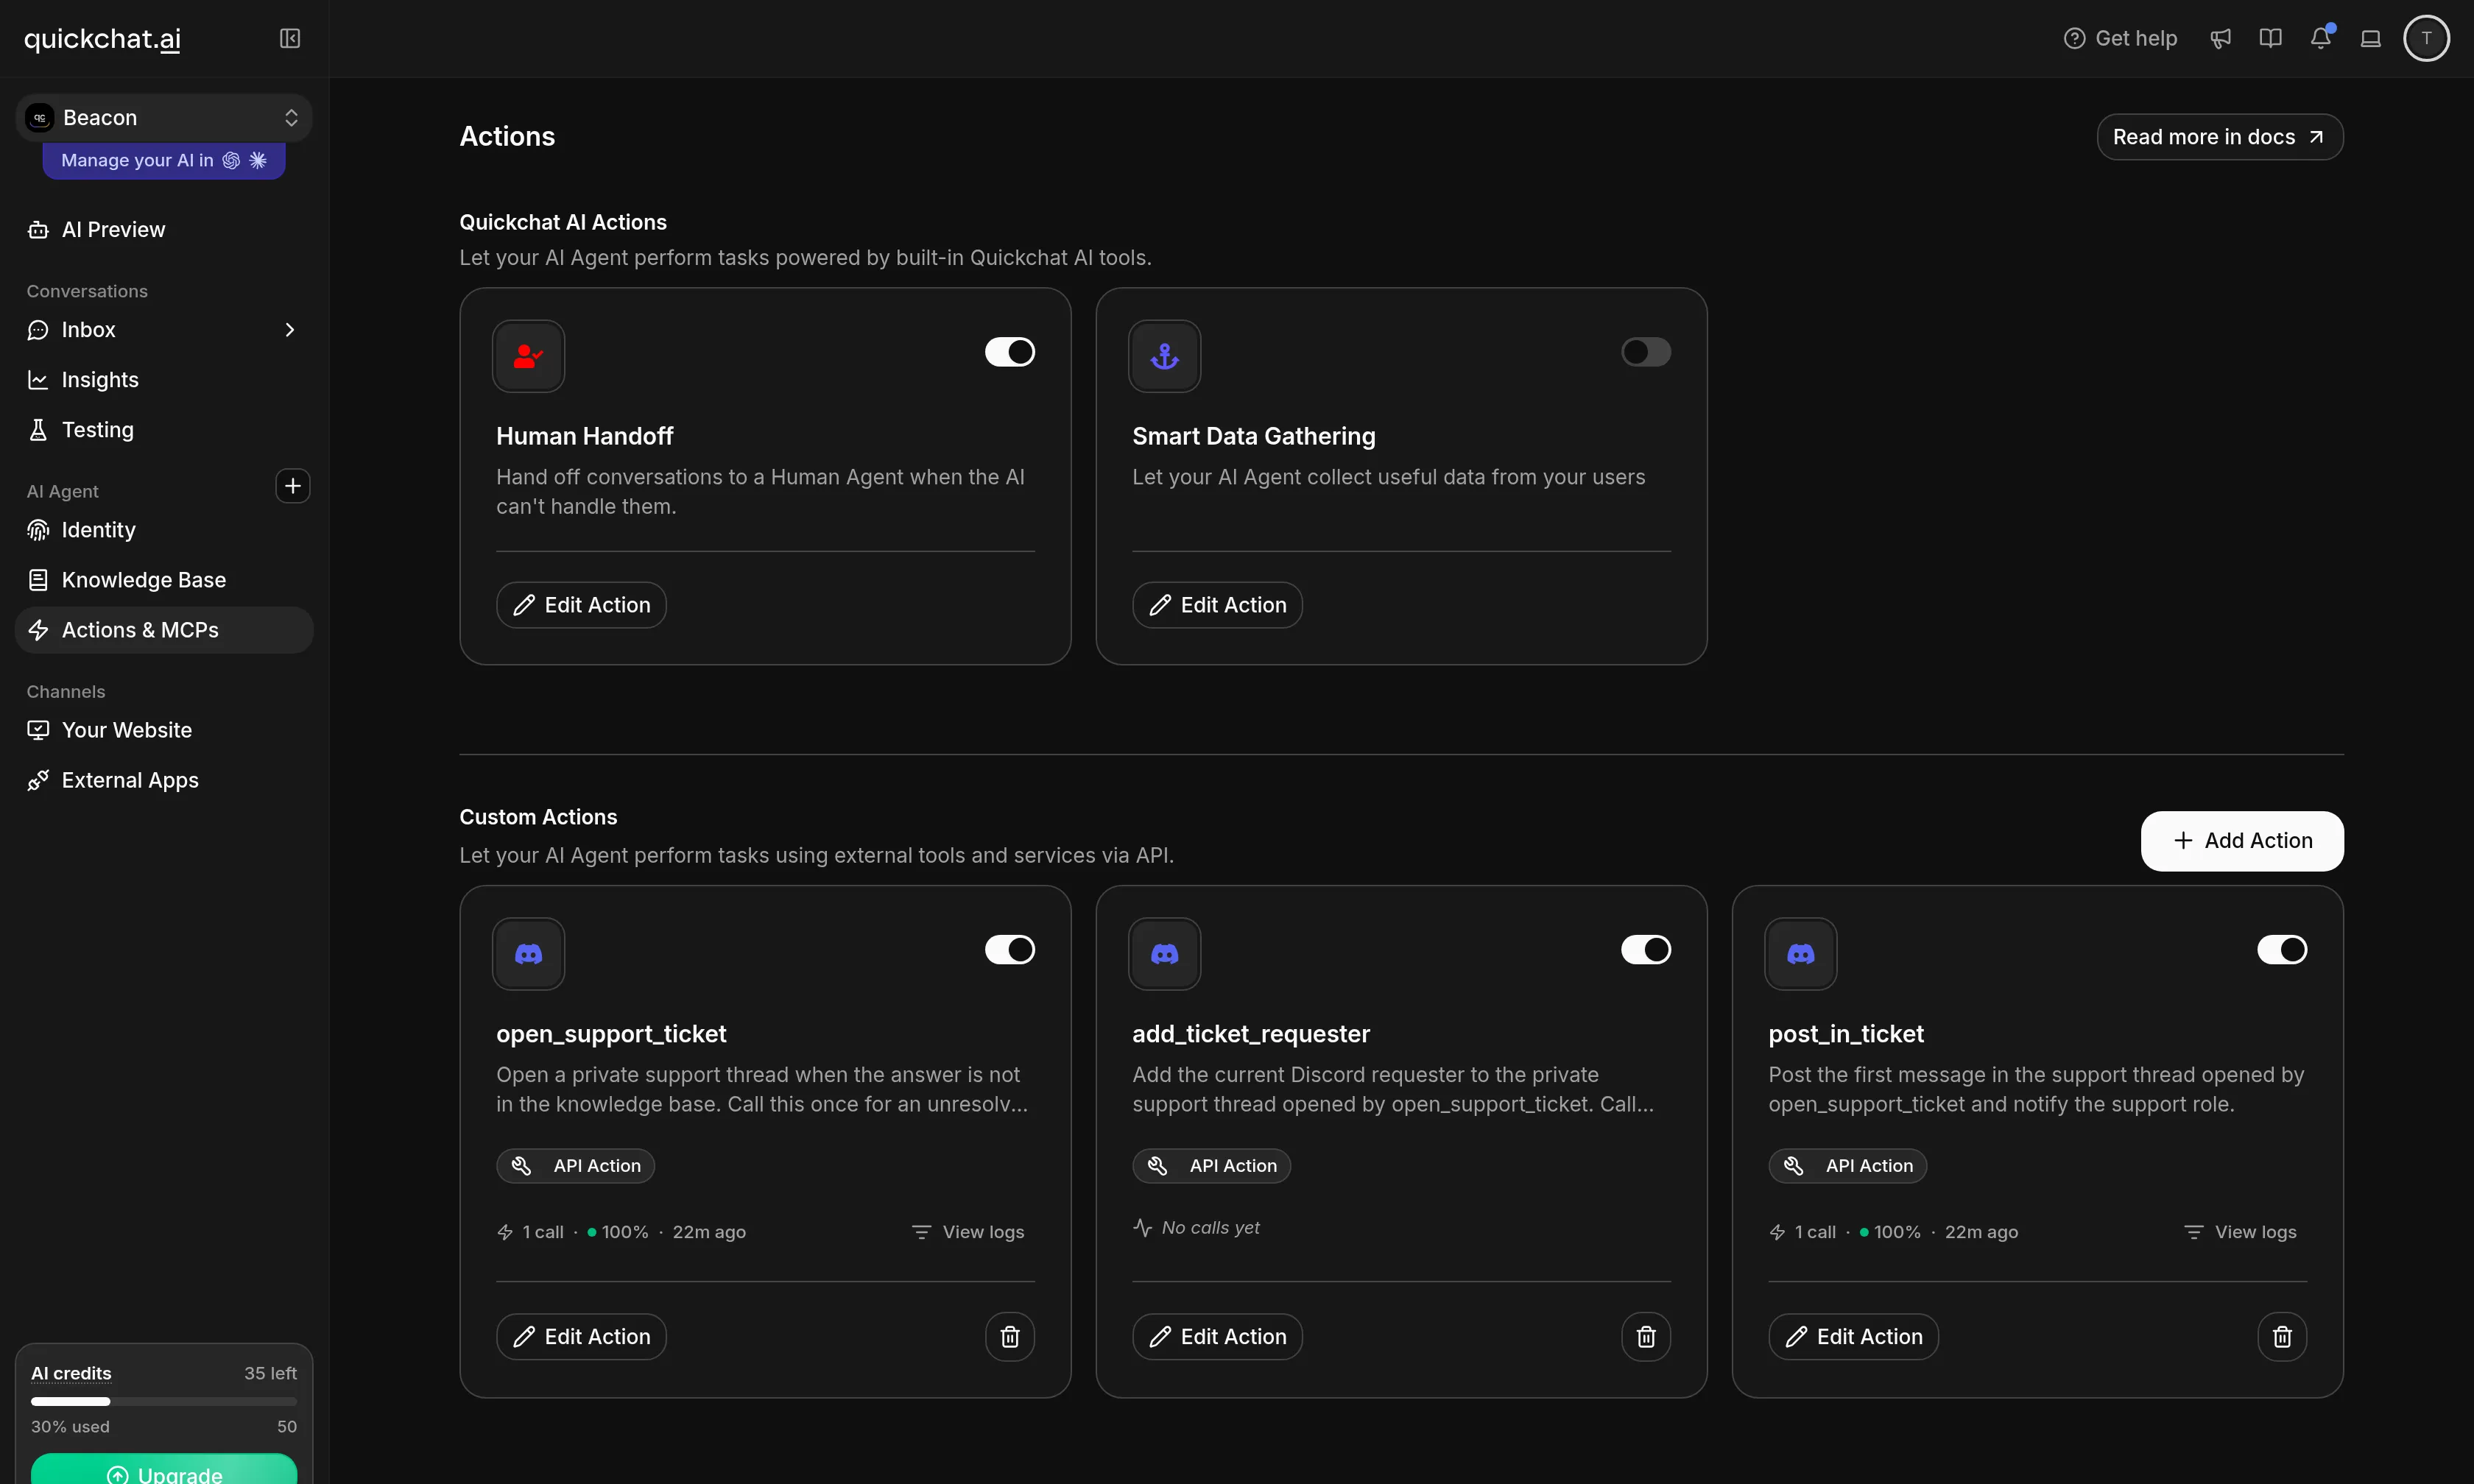Click the plus icon beside AI Agent
The width and height of the screenshot is (2474, 1484).
coord(292,486)
